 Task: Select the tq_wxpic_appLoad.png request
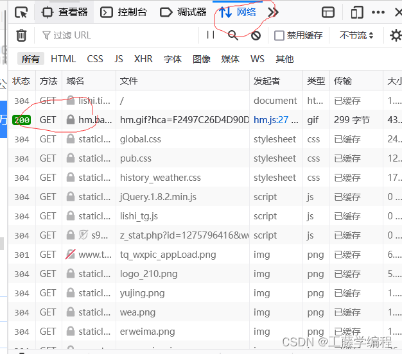(x=168, y=255)
